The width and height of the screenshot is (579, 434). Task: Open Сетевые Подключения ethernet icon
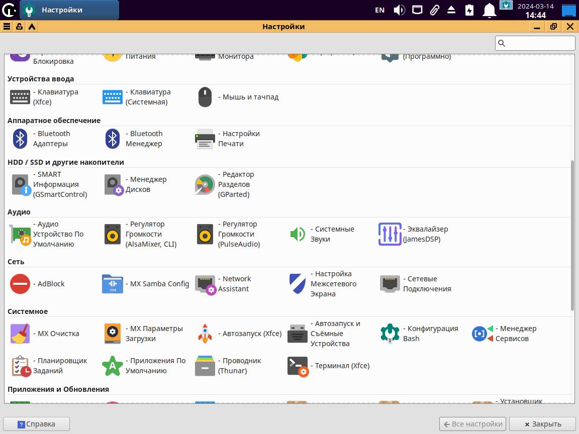390,284
